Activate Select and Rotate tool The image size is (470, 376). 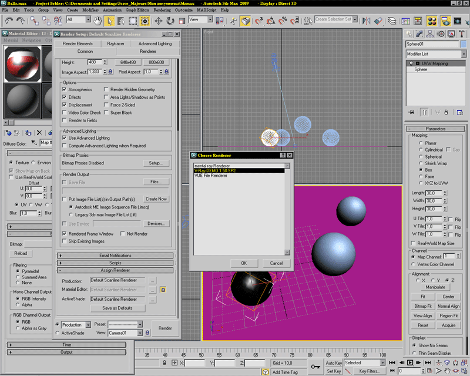pyautogui.click(x=170, y=21)
